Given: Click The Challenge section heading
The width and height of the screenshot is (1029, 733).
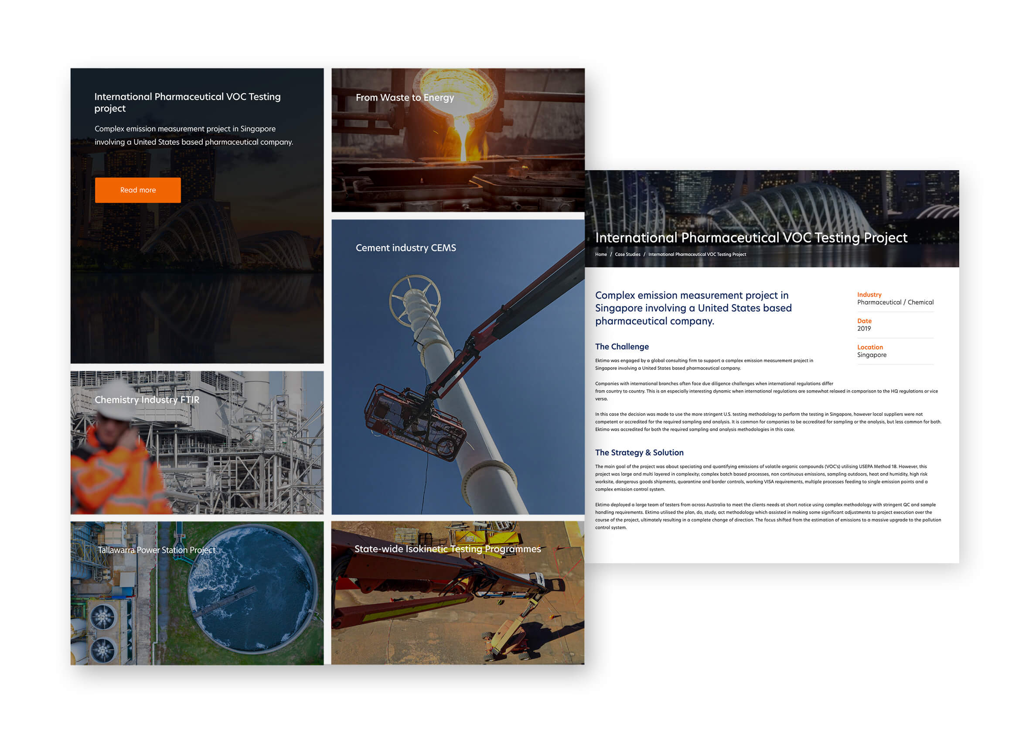Looking at the screenshot, I should click(621, 346).
